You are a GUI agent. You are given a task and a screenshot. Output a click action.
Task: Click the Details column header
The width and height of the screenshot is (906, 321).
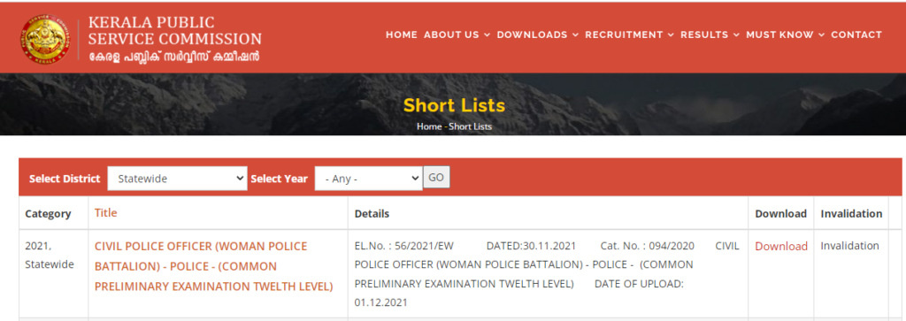(372, 214)
